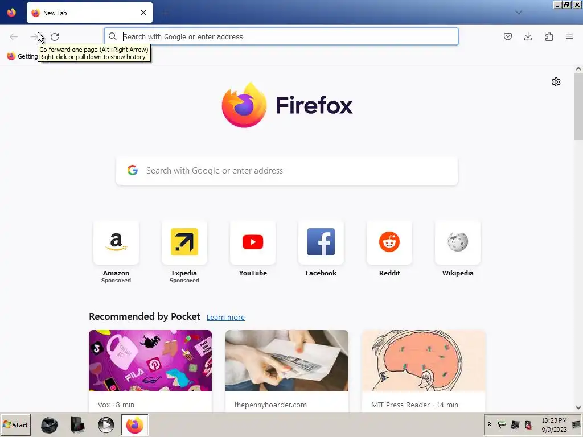Click the red shield tray icon
583x437 pixels.
click(528, 424)
